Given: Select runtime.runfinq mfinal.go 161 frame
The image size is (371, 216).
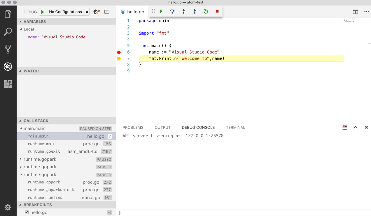Looking at the screenshot, I should pyautogui.click(x=66, y=197).
